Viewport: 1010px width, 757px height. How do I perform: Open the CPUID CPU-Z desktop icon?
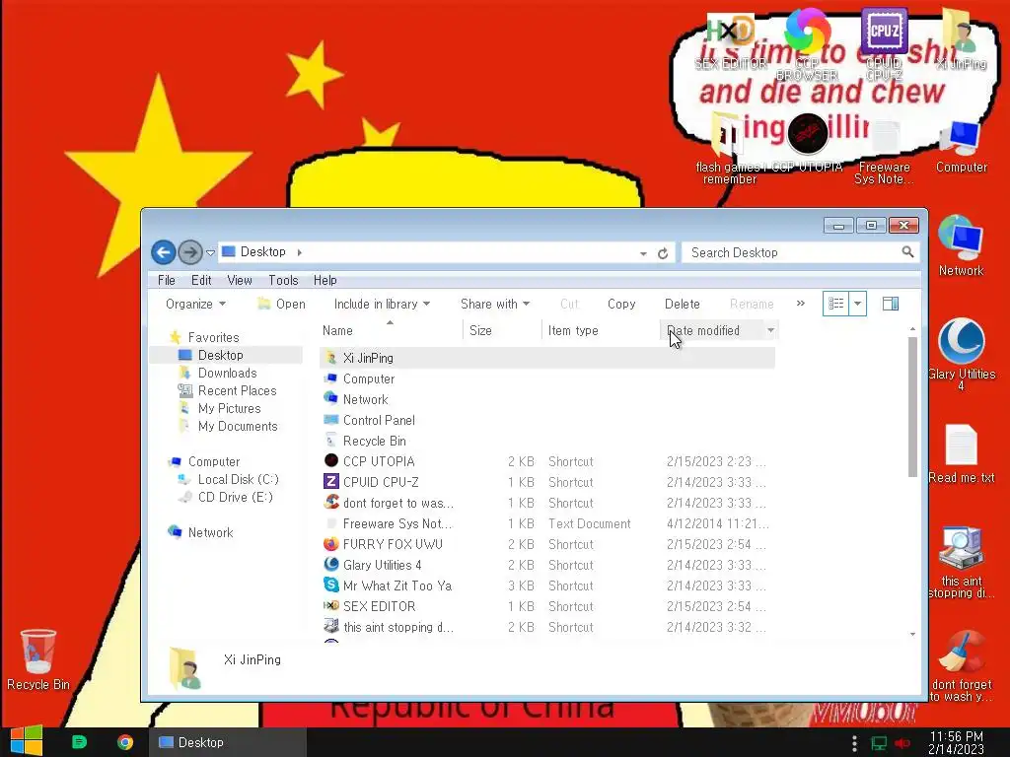(884, 45)
